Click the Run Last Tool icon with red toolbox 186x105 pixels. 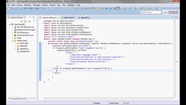point(37,8)
